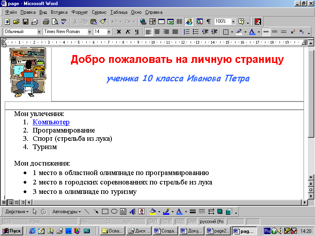
Task: Align text to the left
Action: 148,32
